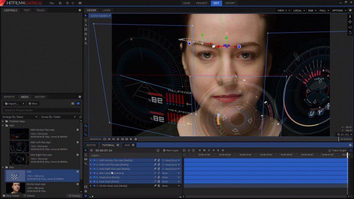Click the Controls panel help icon
The image size is (354, 199).
click(80, 10)
